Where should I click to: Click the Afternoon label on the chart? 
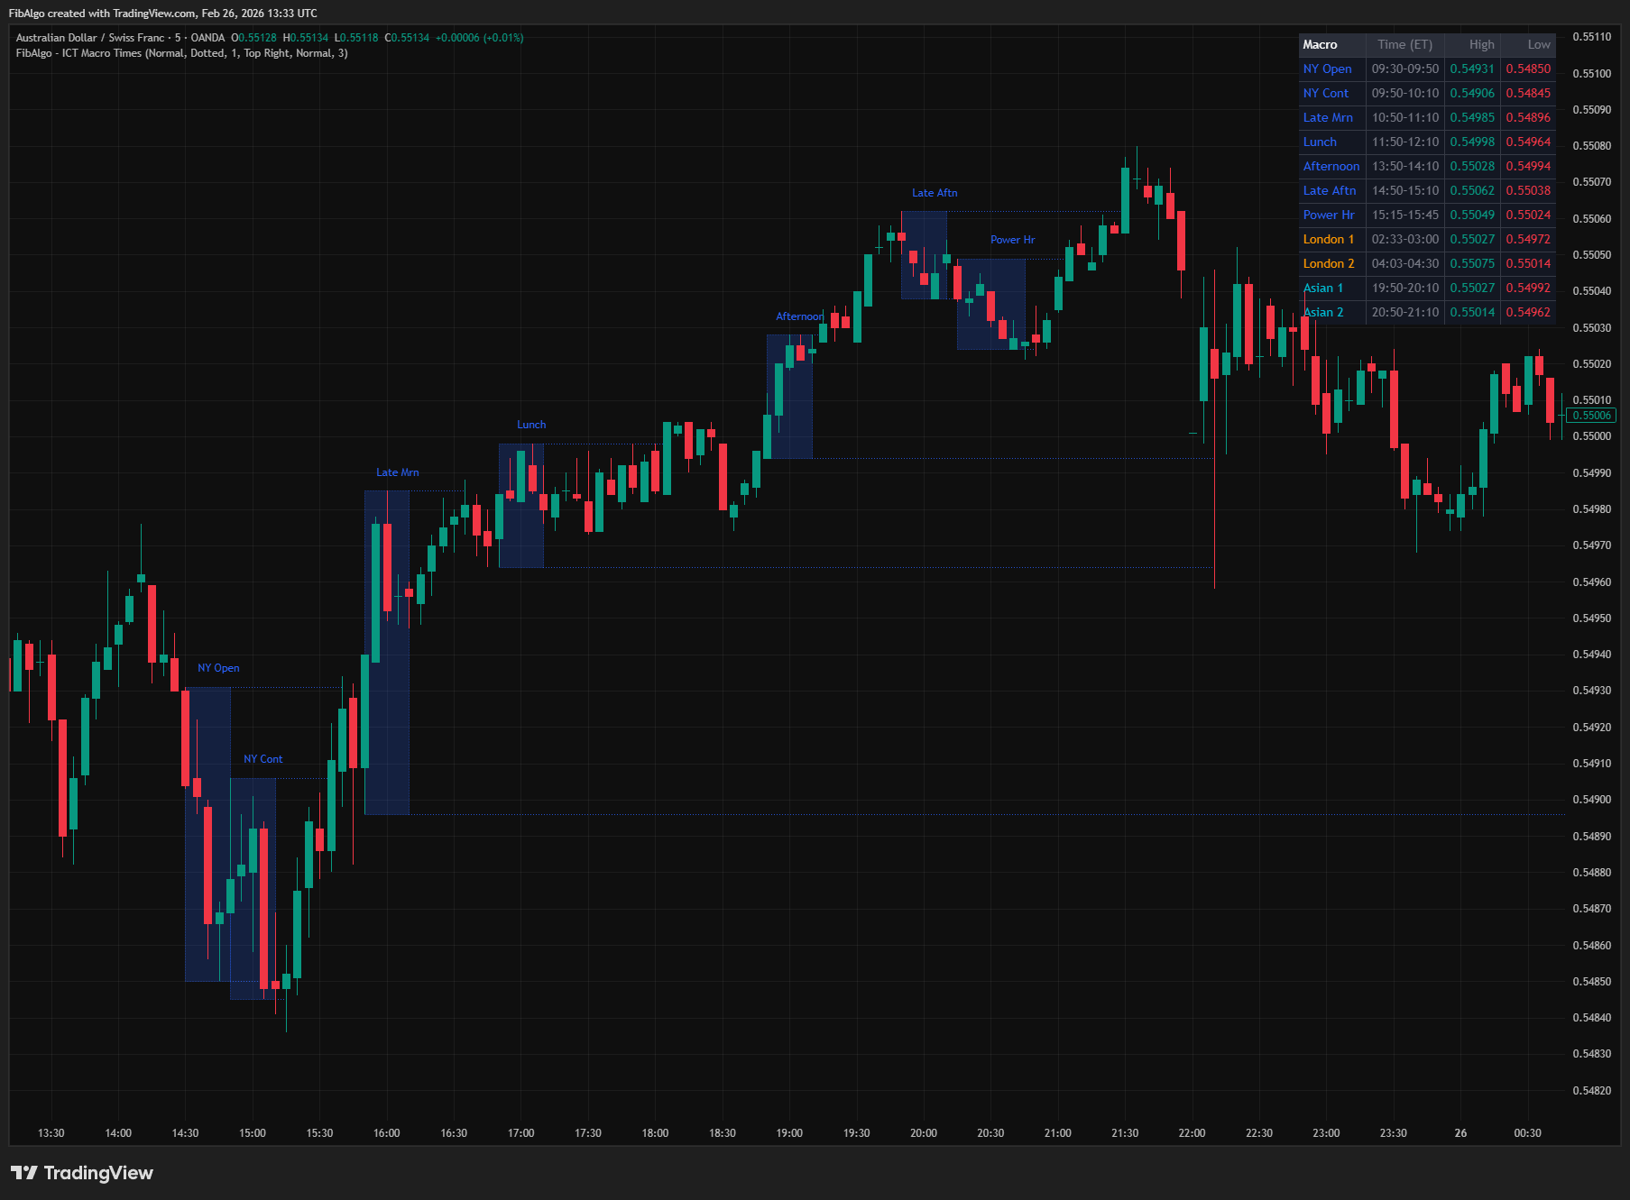pos(799,316)
